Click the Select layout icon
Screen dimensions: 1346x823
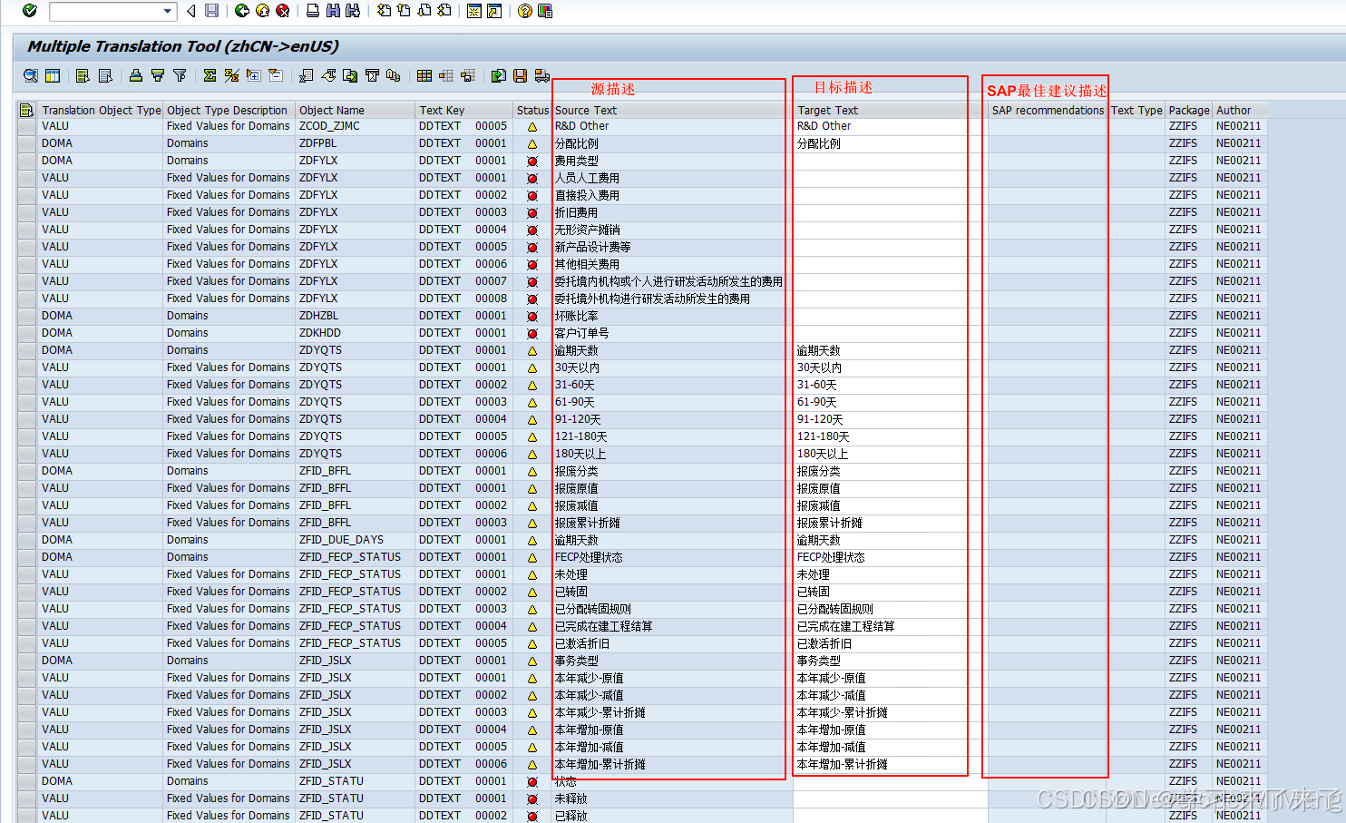[446, 75]
